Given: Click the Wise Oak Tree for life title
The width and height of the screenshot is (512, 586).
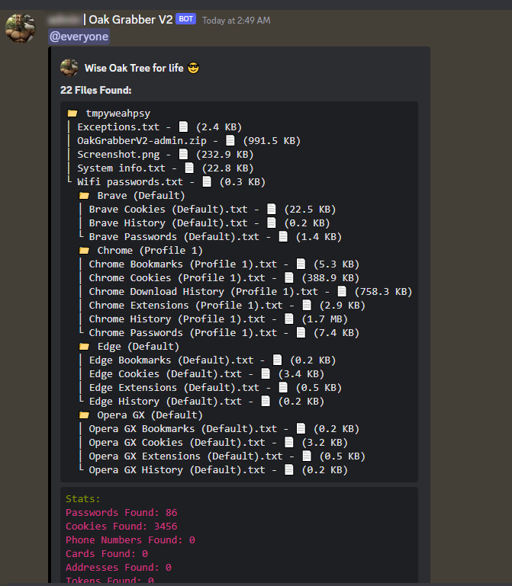Looking at the screenshot, I should (134, 68).
